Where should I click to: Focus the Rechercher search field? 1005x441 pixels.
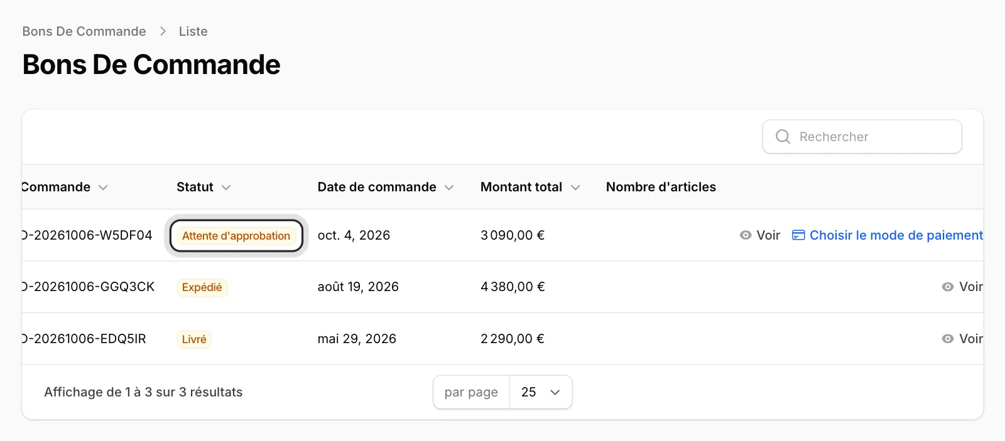(862, 137)
